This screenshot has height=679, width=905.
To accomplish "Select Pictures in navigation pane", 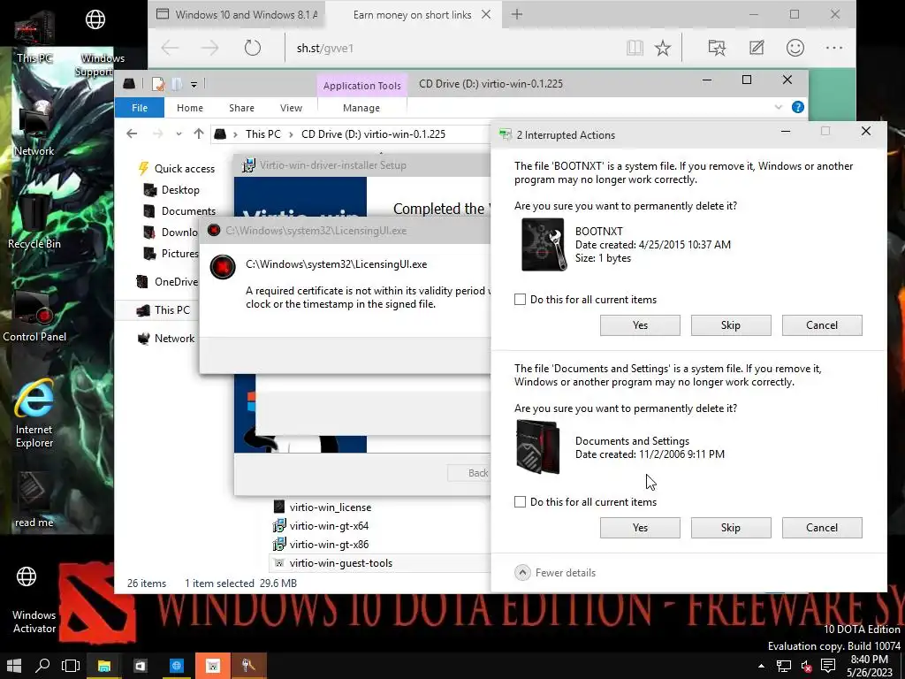I will pyautogui.click(x=171, y=254).
